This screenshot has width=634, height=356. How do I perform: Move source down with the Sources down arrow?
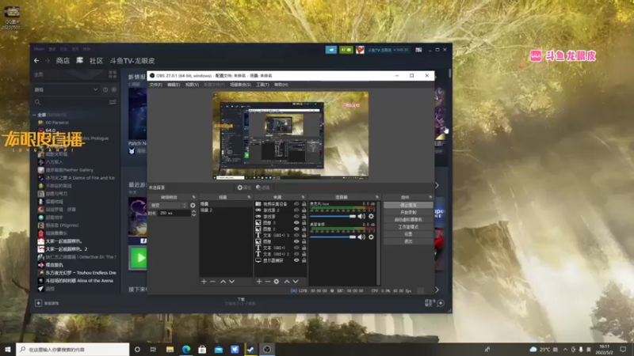296,282
